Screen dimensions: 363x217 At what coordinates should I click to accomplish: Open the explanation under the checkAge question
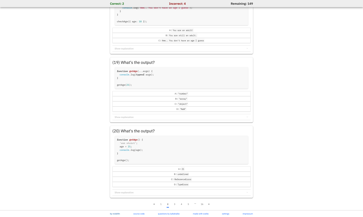point(181,49)
